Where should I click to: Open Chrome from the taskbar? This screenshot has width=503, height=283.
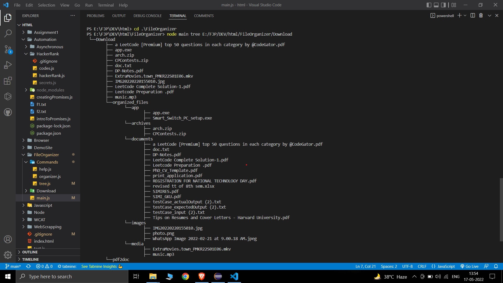[x=185, y=276]
